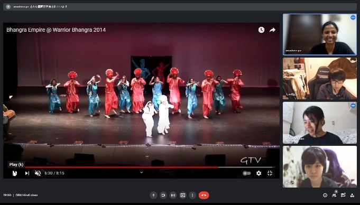
Task: Open the Meet activities icon
Action: (352, 195)
